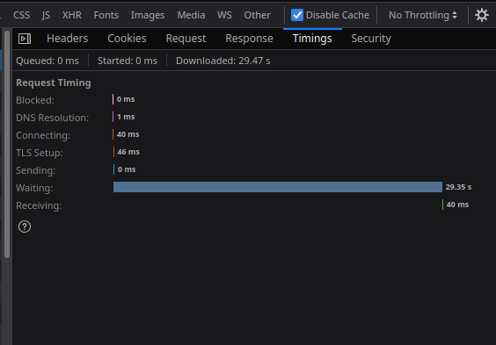The image size is (496, 345).
Task: Click the '1 ms' DNS resolution value
Action: click(126, 117)
